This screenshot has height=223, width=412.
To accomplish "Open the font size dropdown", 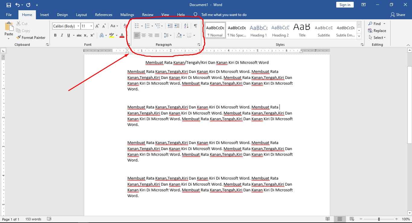I will (x=91, y=26).
